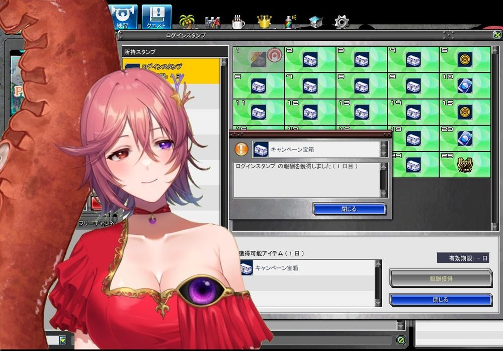Click the 有効期限 expiry label
Screen dimensions: 503x351
click(x=463, y=258)
